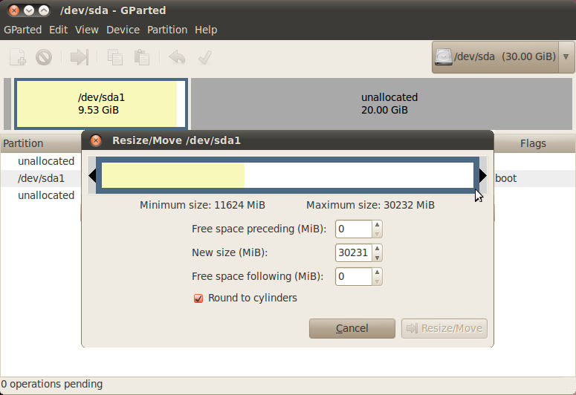Image resolution: width=576 pixels, height=395 pixels.
Task: Click the 0 operations pending status text
Action: click(x=52, y=384)
